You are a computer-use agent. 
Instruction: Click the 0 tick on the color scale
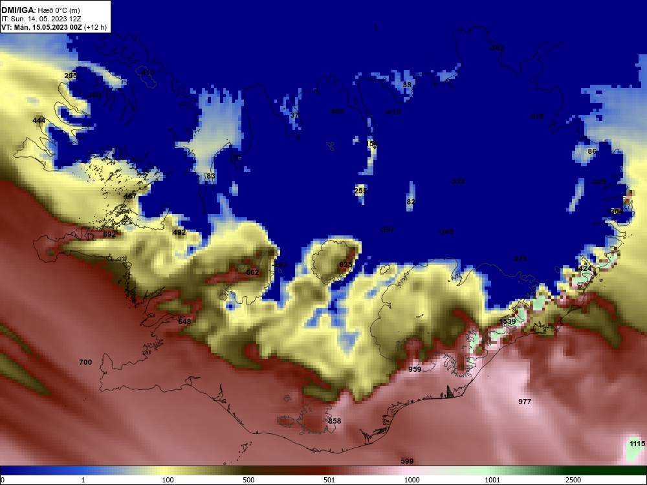(x=3, y=480)
